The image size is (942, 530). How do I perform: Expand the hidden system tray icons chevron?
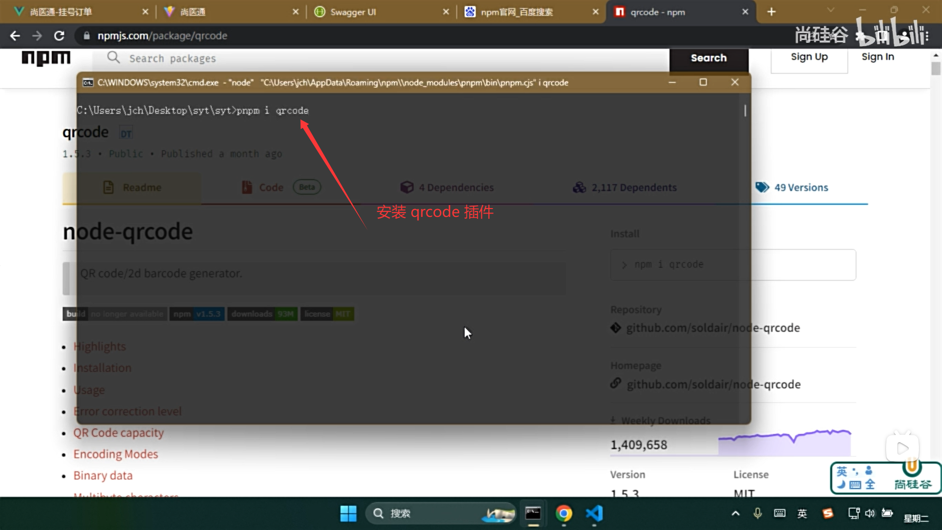coord(735,513)
